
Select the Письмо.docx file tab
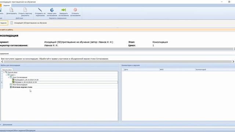tap(7, 70)
